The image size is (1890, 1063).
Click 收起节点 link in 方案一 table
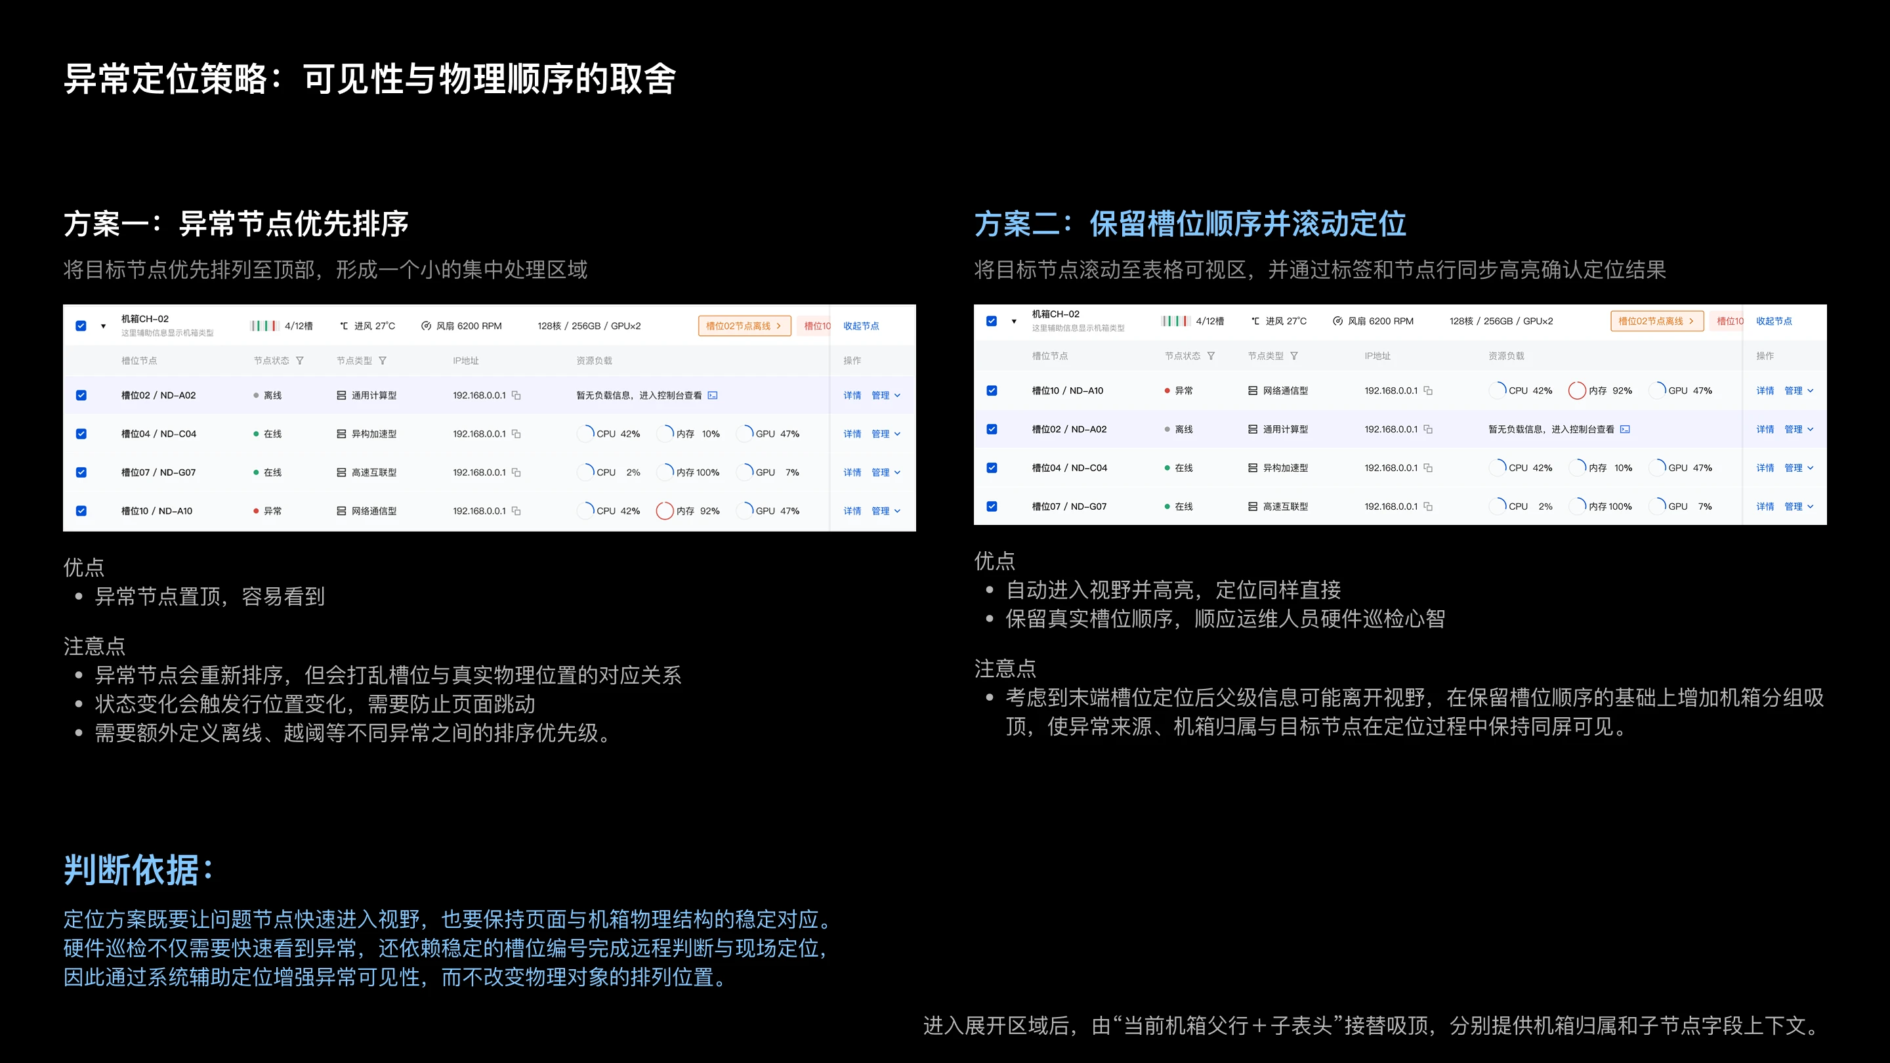(860, 325)
